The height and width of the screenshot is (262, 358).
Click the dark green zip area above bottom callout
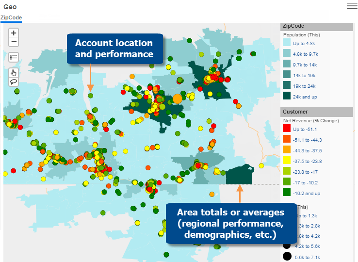pos(240,175)
